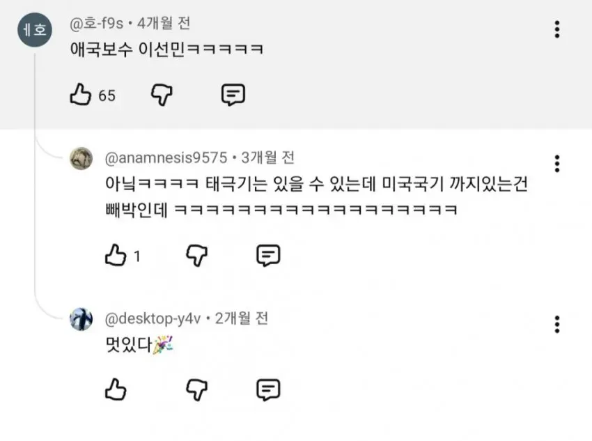Open the @desktop-y4v profile avatar
Image resolution: width=592 pixels, height=441 pixels.
coord(81,319)
